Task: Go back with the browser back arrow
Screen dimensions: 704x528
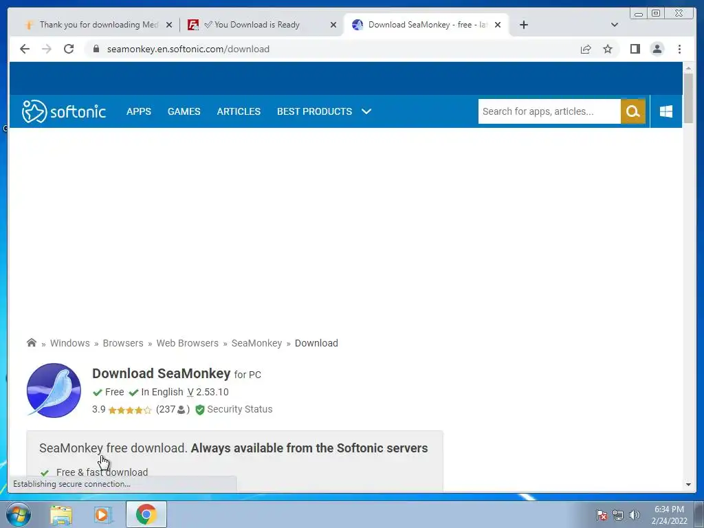Action: [x=25, y=49]
